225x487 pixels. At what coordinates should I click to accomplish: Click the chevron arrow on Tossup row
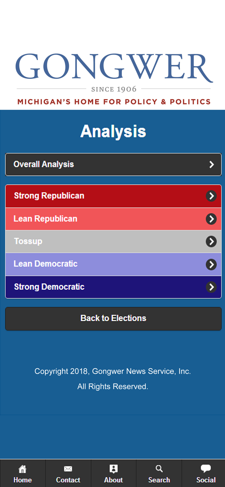pyautogui.click(x=212, y=241)
